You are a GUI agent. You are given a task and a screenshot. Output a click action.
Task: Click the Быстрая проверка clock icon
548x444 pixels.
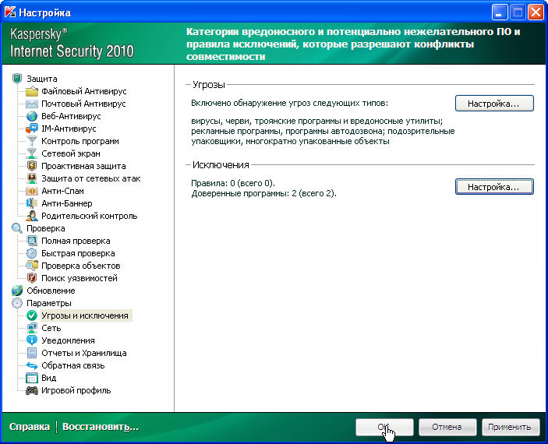pos(31,253)
